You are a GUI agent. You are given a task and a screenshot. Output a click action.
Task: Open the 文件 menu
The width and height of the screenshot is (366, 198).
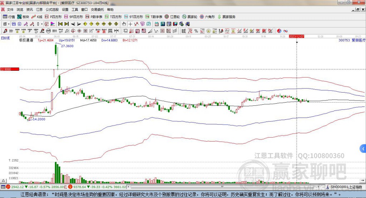click(10, 10)
